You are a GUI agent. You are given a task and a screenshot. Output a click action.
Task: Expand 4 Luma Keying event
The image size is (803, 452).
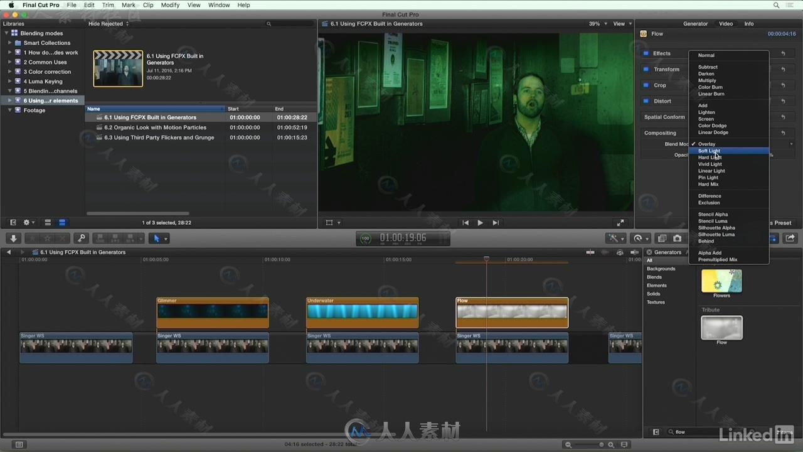point(10,81)
